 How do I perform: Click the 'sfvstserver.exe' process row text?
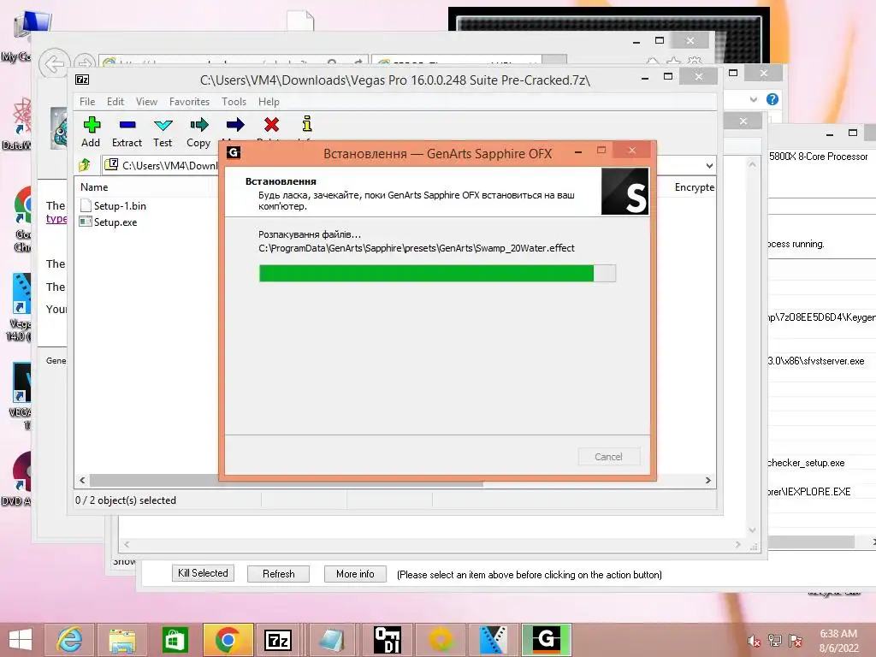coord(816,361)
